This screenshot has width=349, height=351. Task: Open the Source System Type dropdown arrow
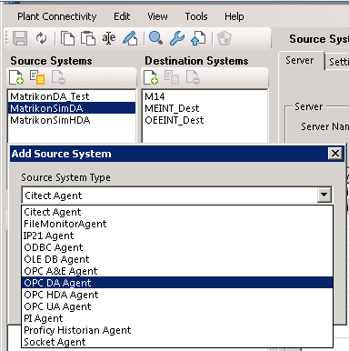tap(324, 195)
